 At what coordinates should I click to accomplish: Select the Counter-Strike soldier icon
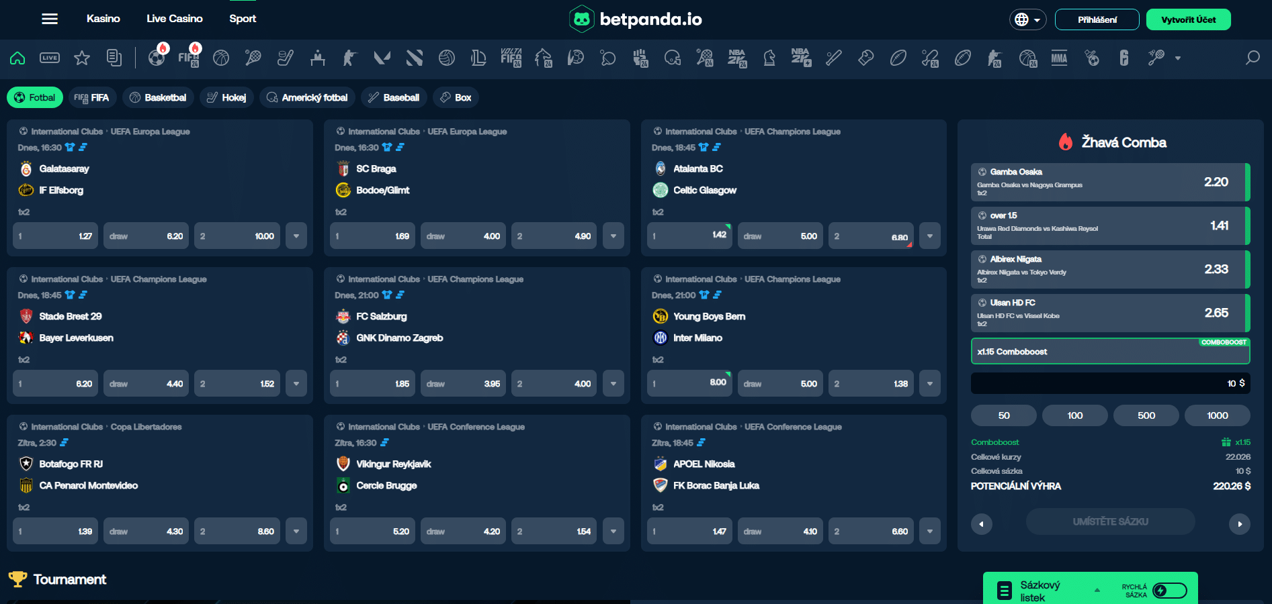tap(349, 58)
